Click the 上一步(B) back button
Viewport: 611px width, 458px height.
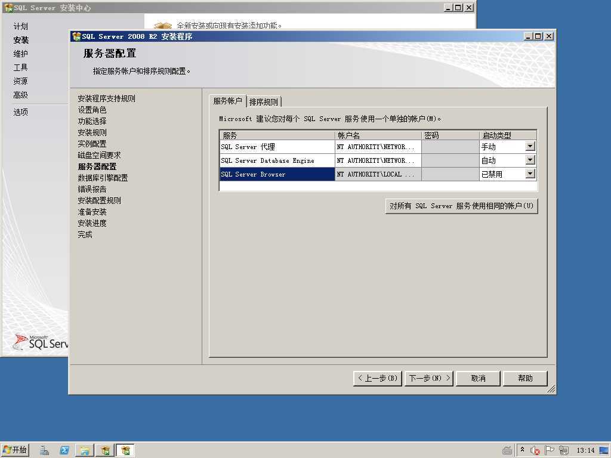378,378
